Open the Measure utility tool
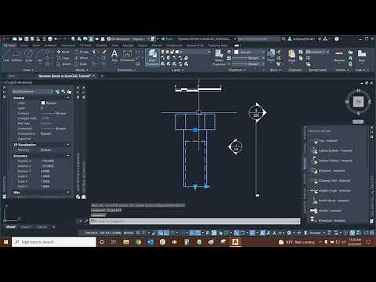The width and height of the screenshot is (376, 282). click(339, 56)
